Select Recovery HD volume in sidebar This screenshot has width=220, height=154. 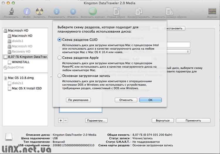pyautogui.click(x=21, y=51)
